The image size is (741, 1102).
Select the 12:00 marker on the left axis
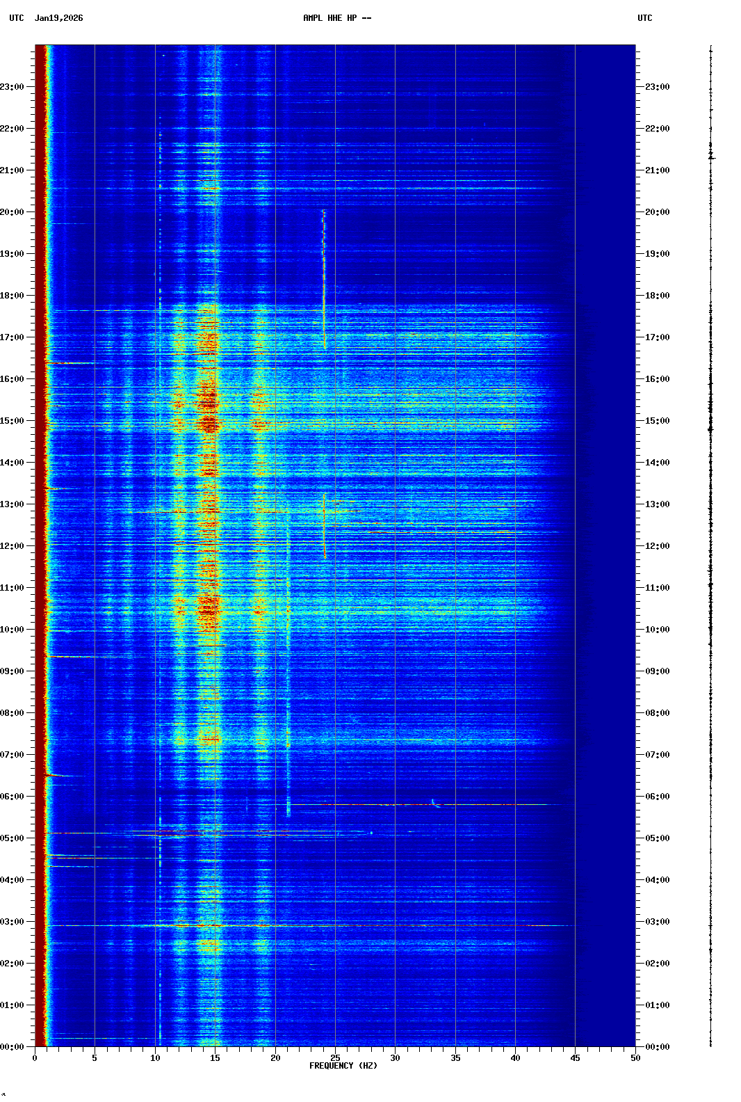click(13, 546)
